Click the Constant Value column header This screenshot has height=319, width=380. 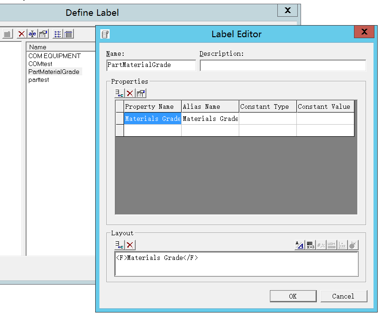(326, 106)
